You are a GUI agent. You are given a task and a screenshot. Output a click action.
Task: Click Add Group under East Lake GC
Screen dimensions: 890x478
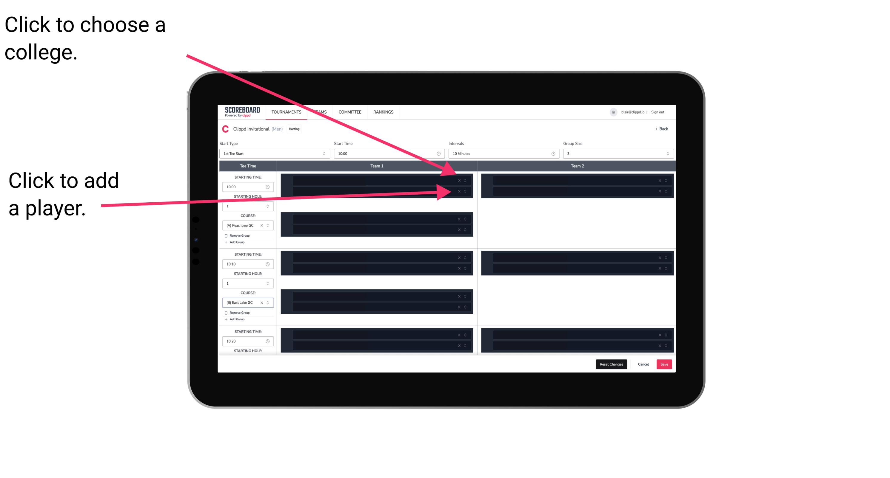coord(236,320)
